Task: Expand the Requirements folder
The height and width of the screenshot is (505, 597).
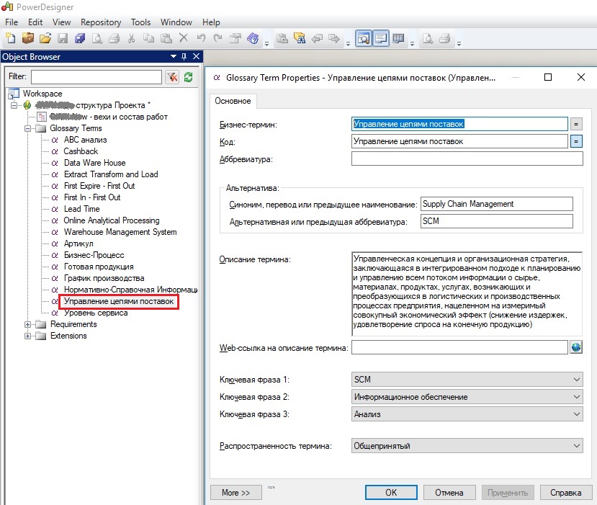Action: coord(29,324)
